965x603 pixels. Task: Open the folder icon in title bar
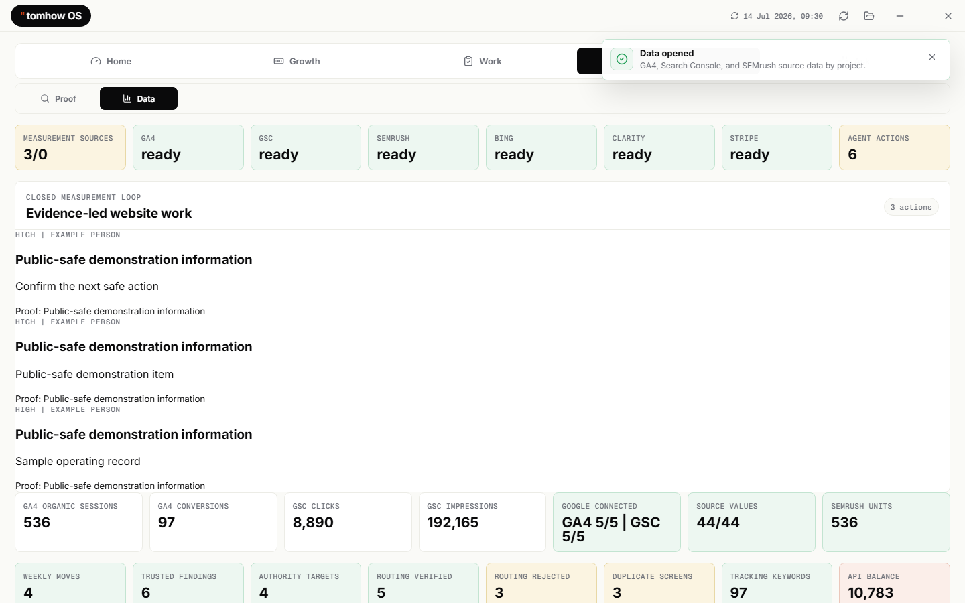point(869,16)
